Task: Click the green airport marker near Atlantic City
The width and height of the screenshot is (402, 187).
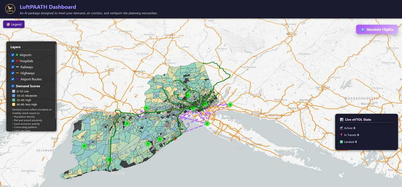Action: click(x=109, y=160)
